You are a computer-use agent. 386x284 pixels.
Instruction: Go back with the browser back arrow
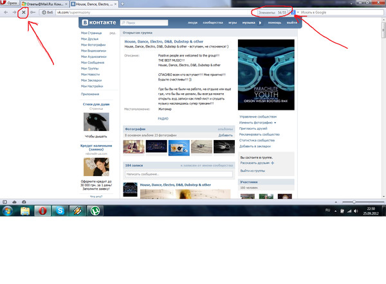tap(6, 12)
